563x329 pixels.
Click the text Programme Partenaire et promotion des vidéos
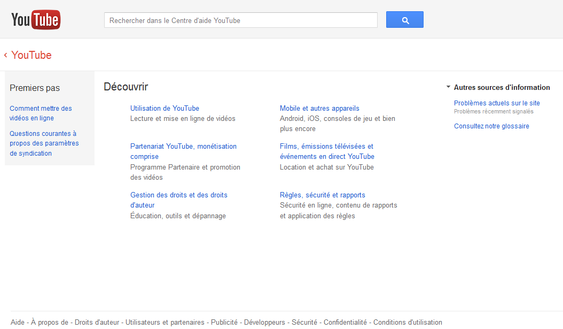[185, 172]
